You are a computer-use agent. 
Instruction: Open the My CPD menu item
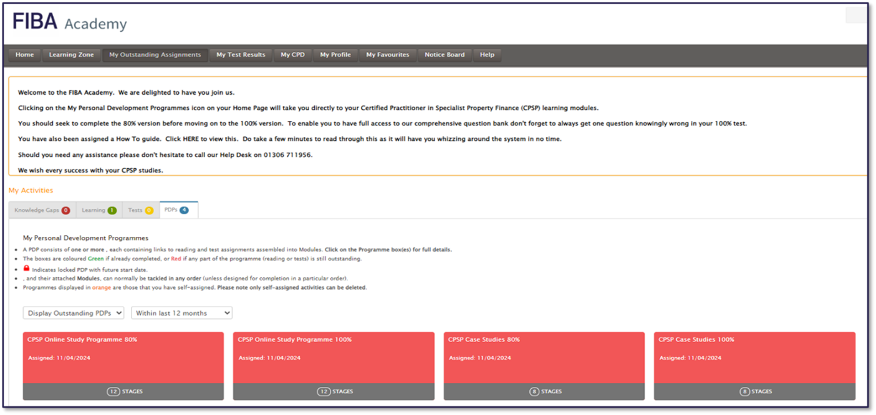pos(292,55)
